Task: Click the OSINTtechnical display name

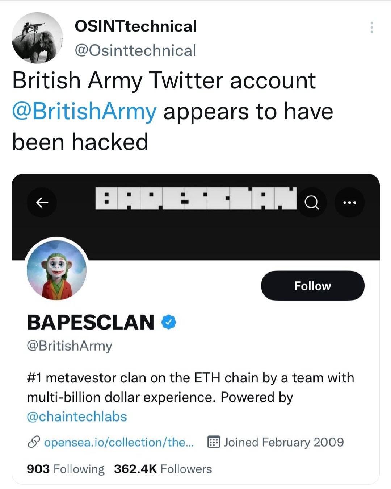Action: tap(136, 26)
